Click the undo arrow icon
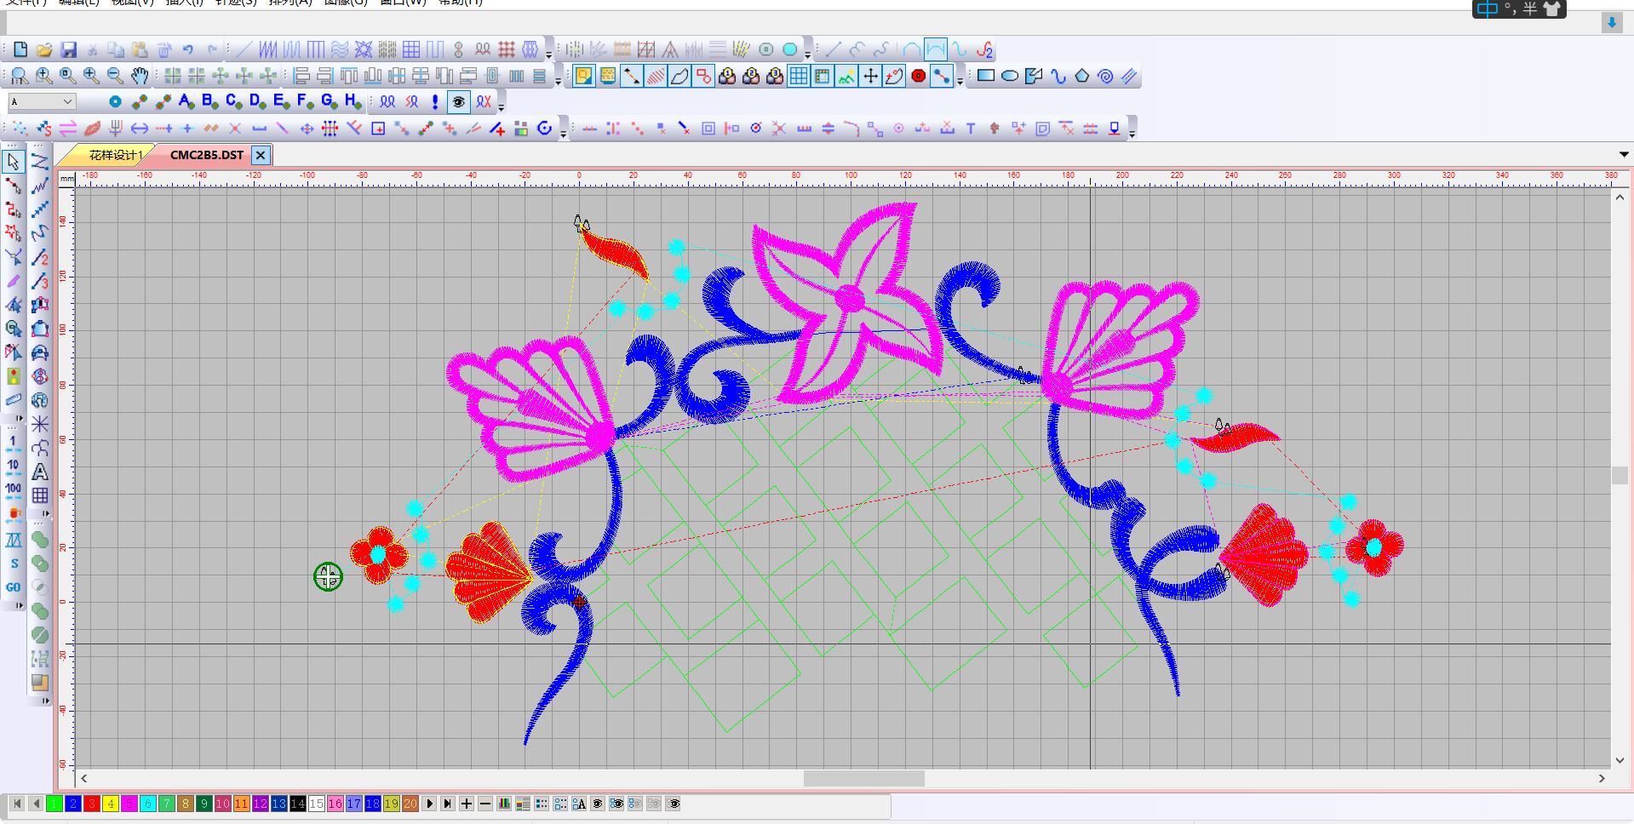This screenshot has height=824, width=1634. 188,50
